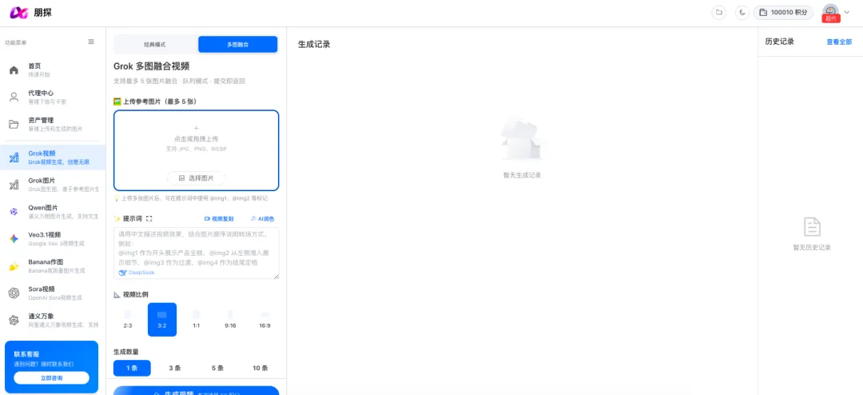The width and height of the screenshot is (863, 395).
Task: Click the 代理中心 menu text
Action: click(42, 93)
